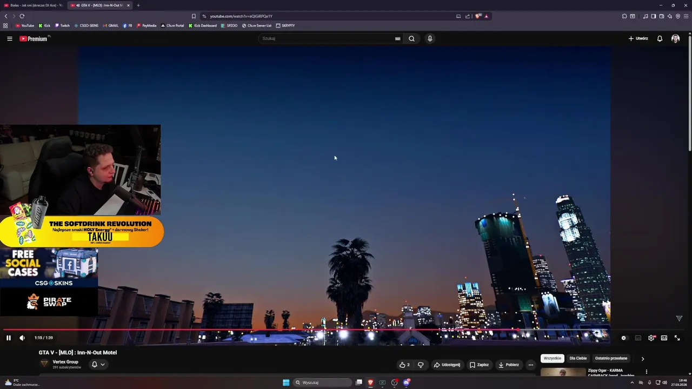Open more actions ellipsis under video

click(530, 365)
